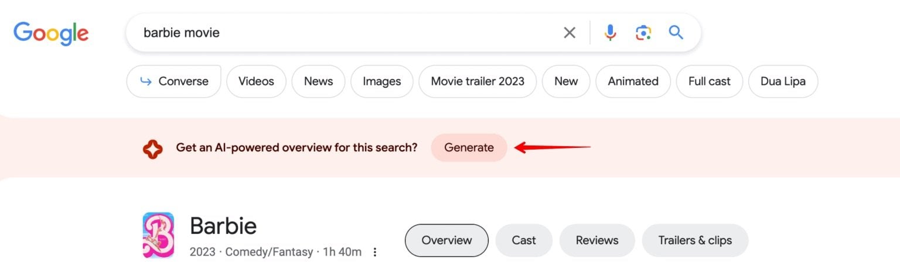
Task: Open the three-dot menu beside Barbie runtime
Action: 375,252
